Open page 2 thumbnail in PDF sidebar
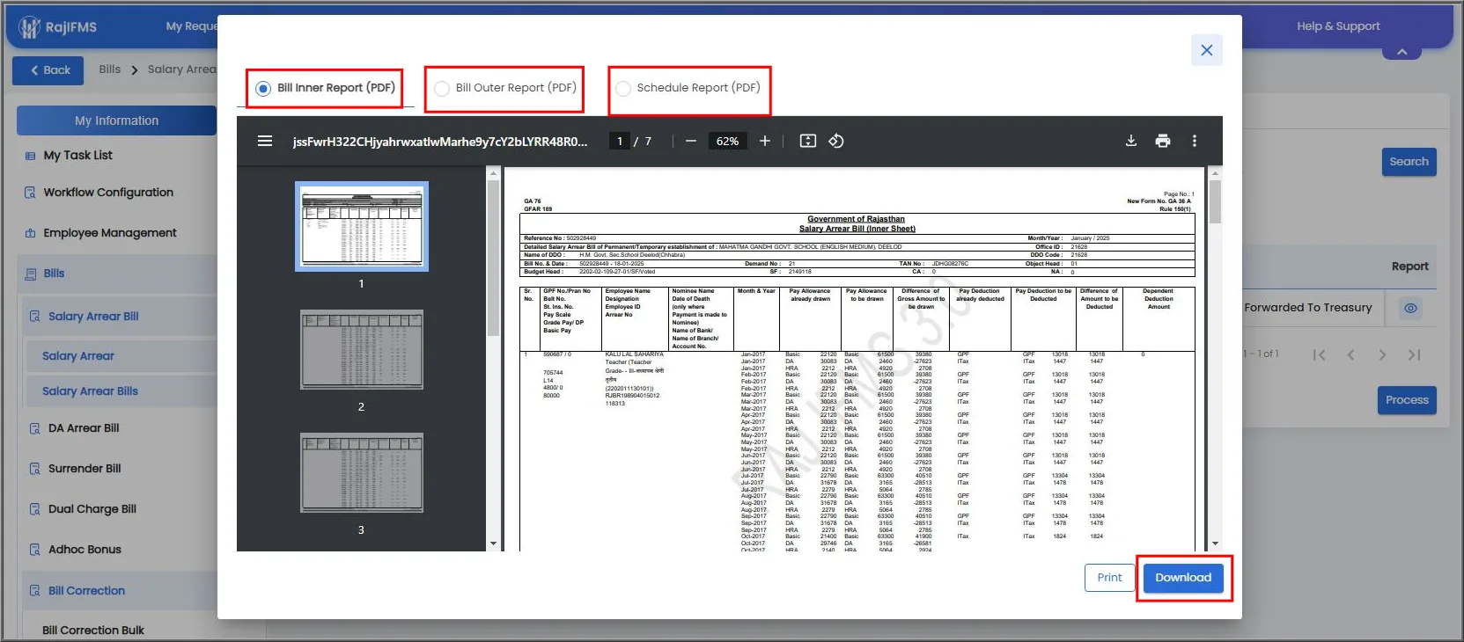 click(361, 349)
